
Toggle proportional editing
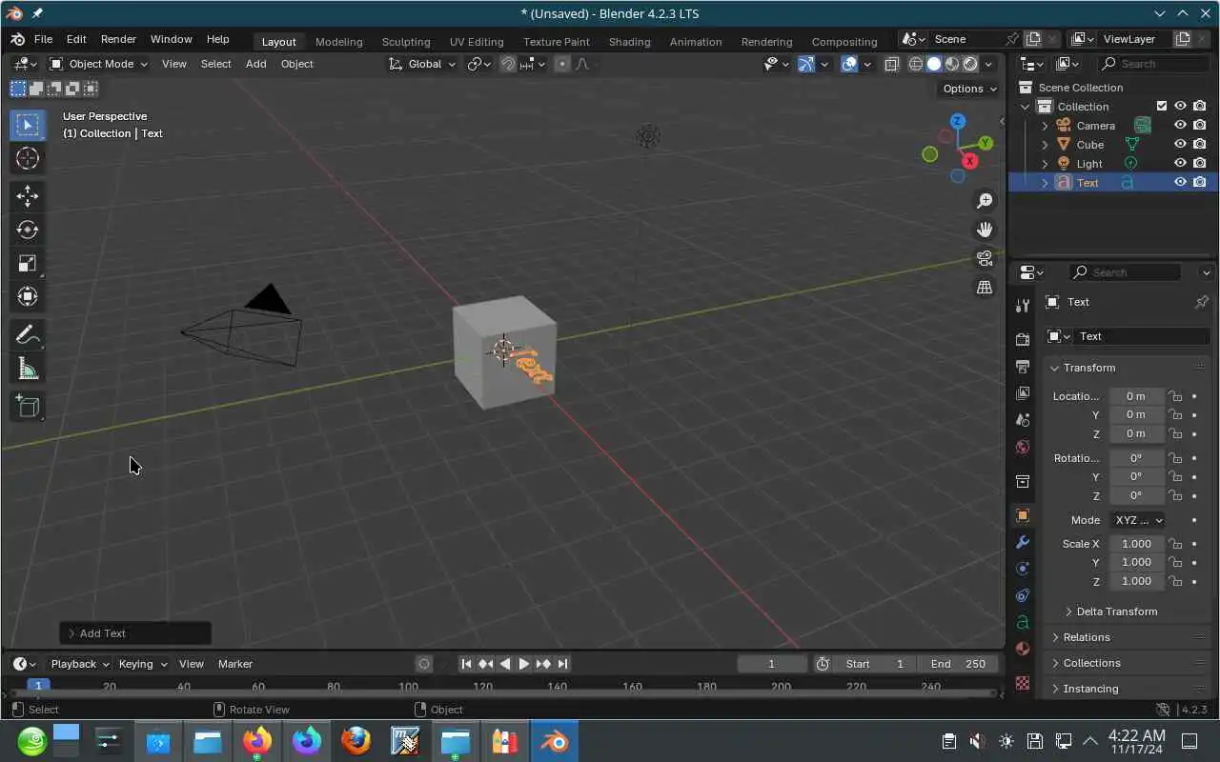[561, 64]
